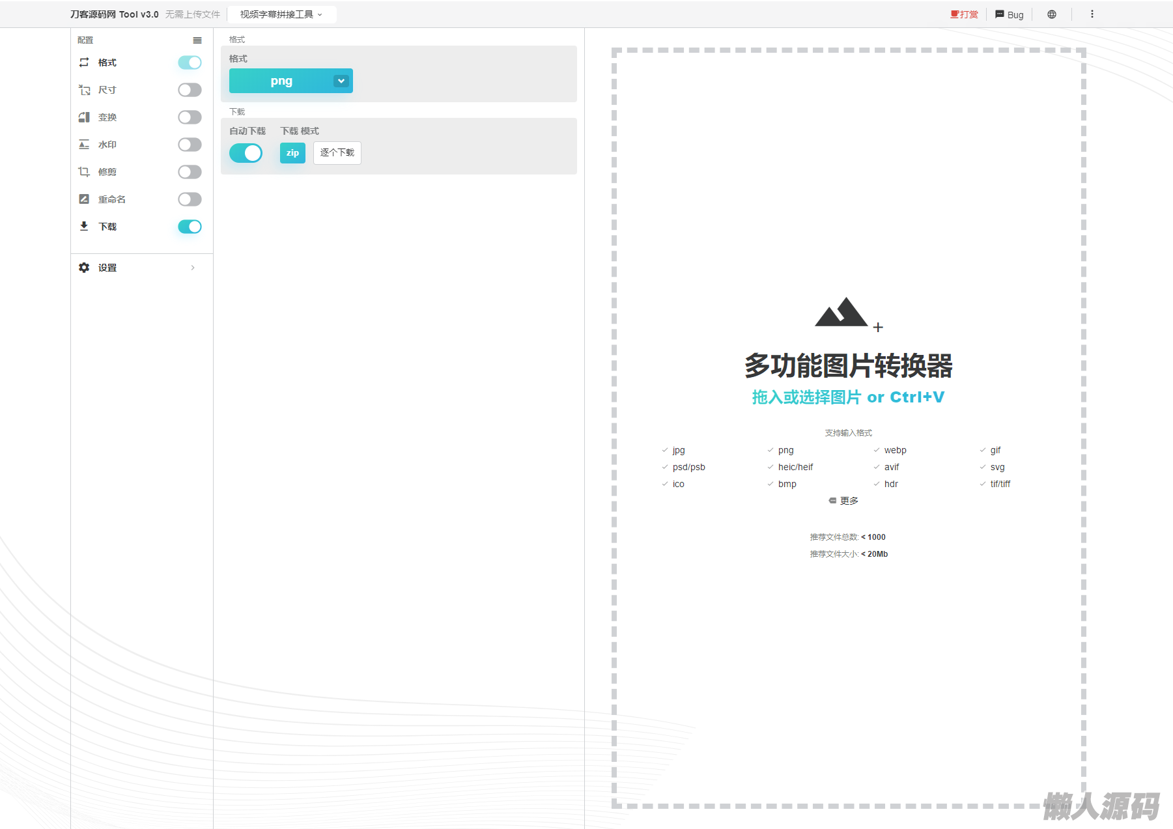
Task: Go to the 重命名 sidebar item
Action: [x=112, y=199]
